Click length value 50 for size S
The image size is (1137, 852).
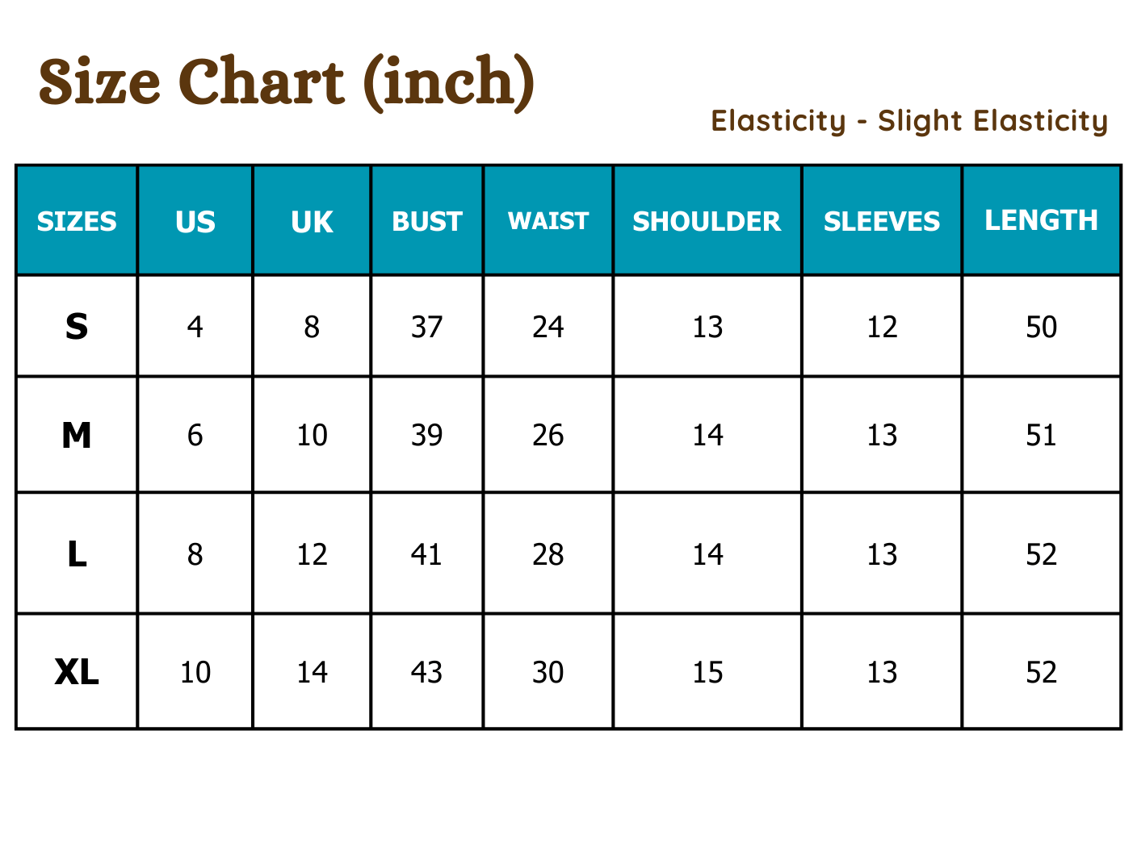(1041, 327)
